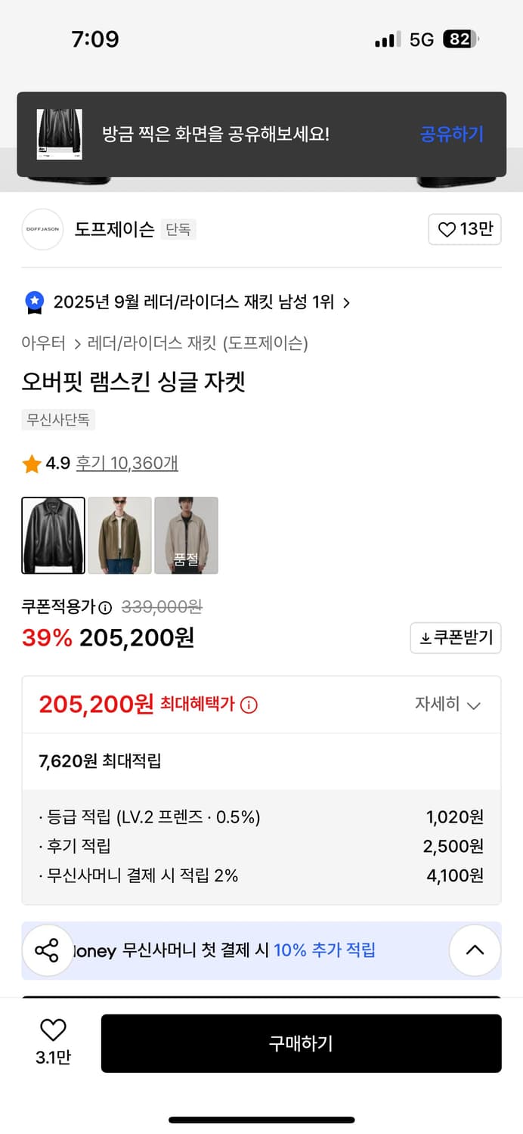Toggle the product wishlist heart showing 3.1만
This screenshot has width=523, height=1134.
[51, 1032]
